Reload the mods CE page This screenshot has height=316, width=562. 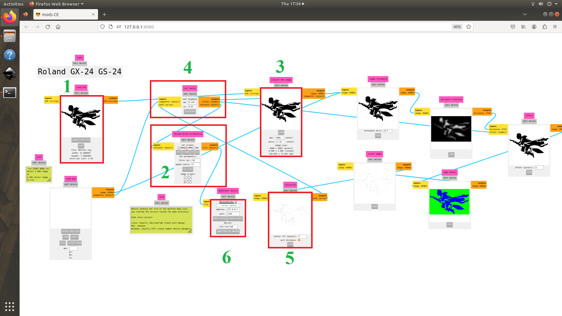click(x=48, y=27)
